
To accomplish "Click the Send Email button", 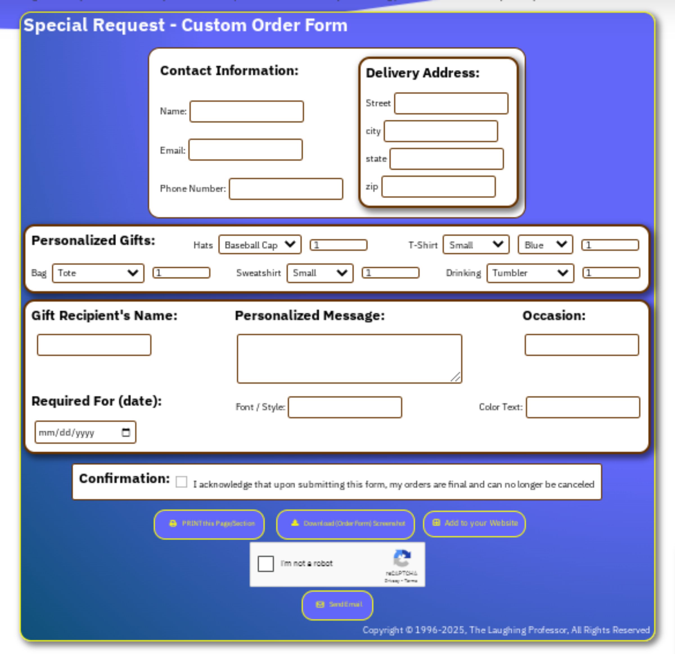I will click(337, 604).
